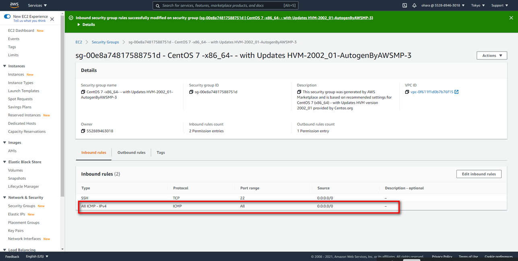Switch to the Outbound rules tab
The width and height of the screenshot is (518, 261).
(x=131, y=152)
